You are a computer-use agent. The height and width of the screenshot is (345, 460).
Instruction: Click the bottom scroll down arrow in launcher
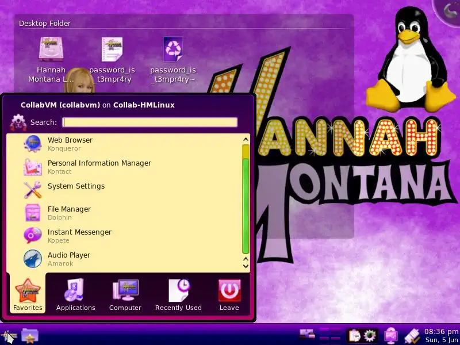[246, 266]
